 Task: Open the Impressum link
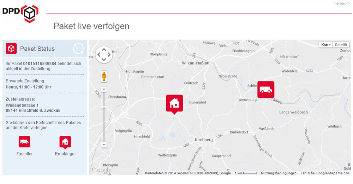click(341, 3)
